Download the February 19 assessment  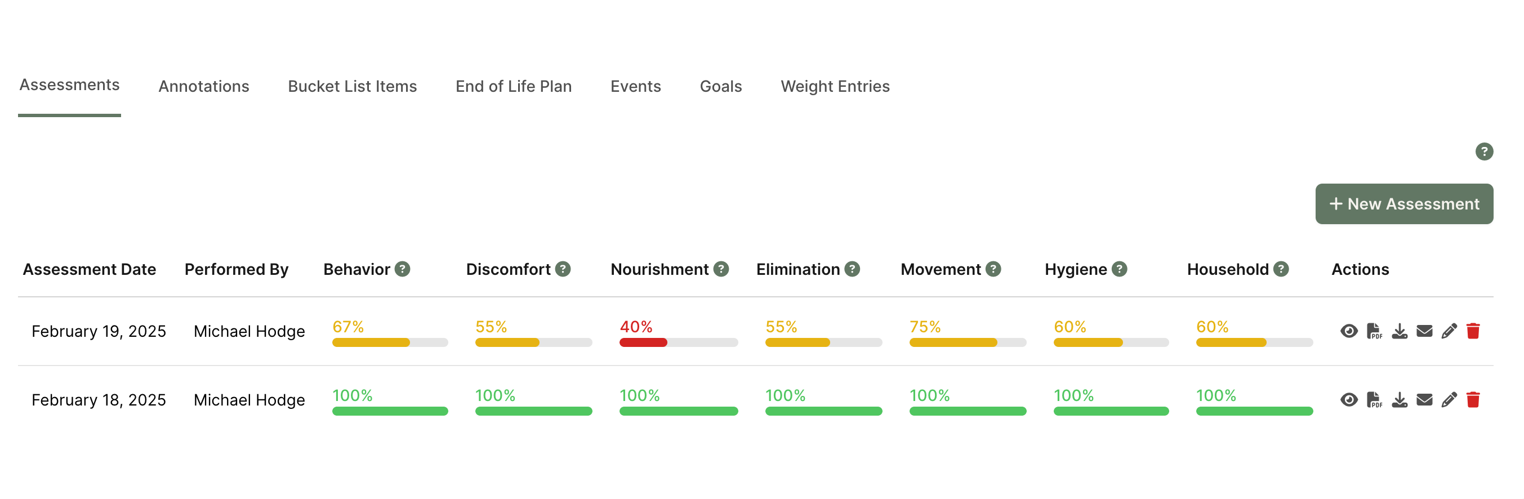[x=1399, y=331]
